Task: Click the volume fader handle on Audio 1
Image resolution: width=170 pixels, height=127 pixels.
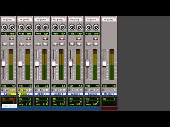Action: 4,63
